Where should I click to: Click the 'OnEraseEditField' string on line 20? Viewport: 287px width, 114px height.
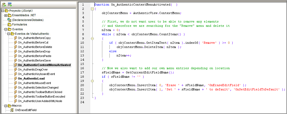tap(224, 85)
